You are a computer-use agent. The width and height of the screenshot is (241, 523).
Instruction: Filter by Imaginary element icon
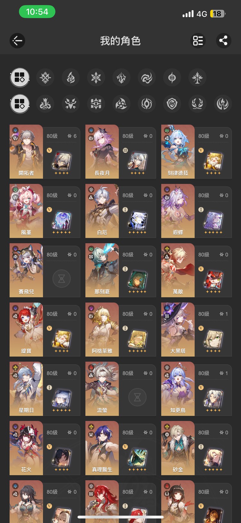(x=197, y=78)
